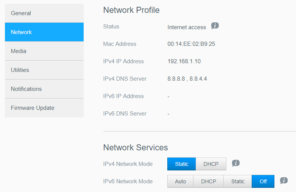The height and width of the screenshot is (192, 296).
Task: Select Static for IPv6 Network Mode
Action: 238,181
